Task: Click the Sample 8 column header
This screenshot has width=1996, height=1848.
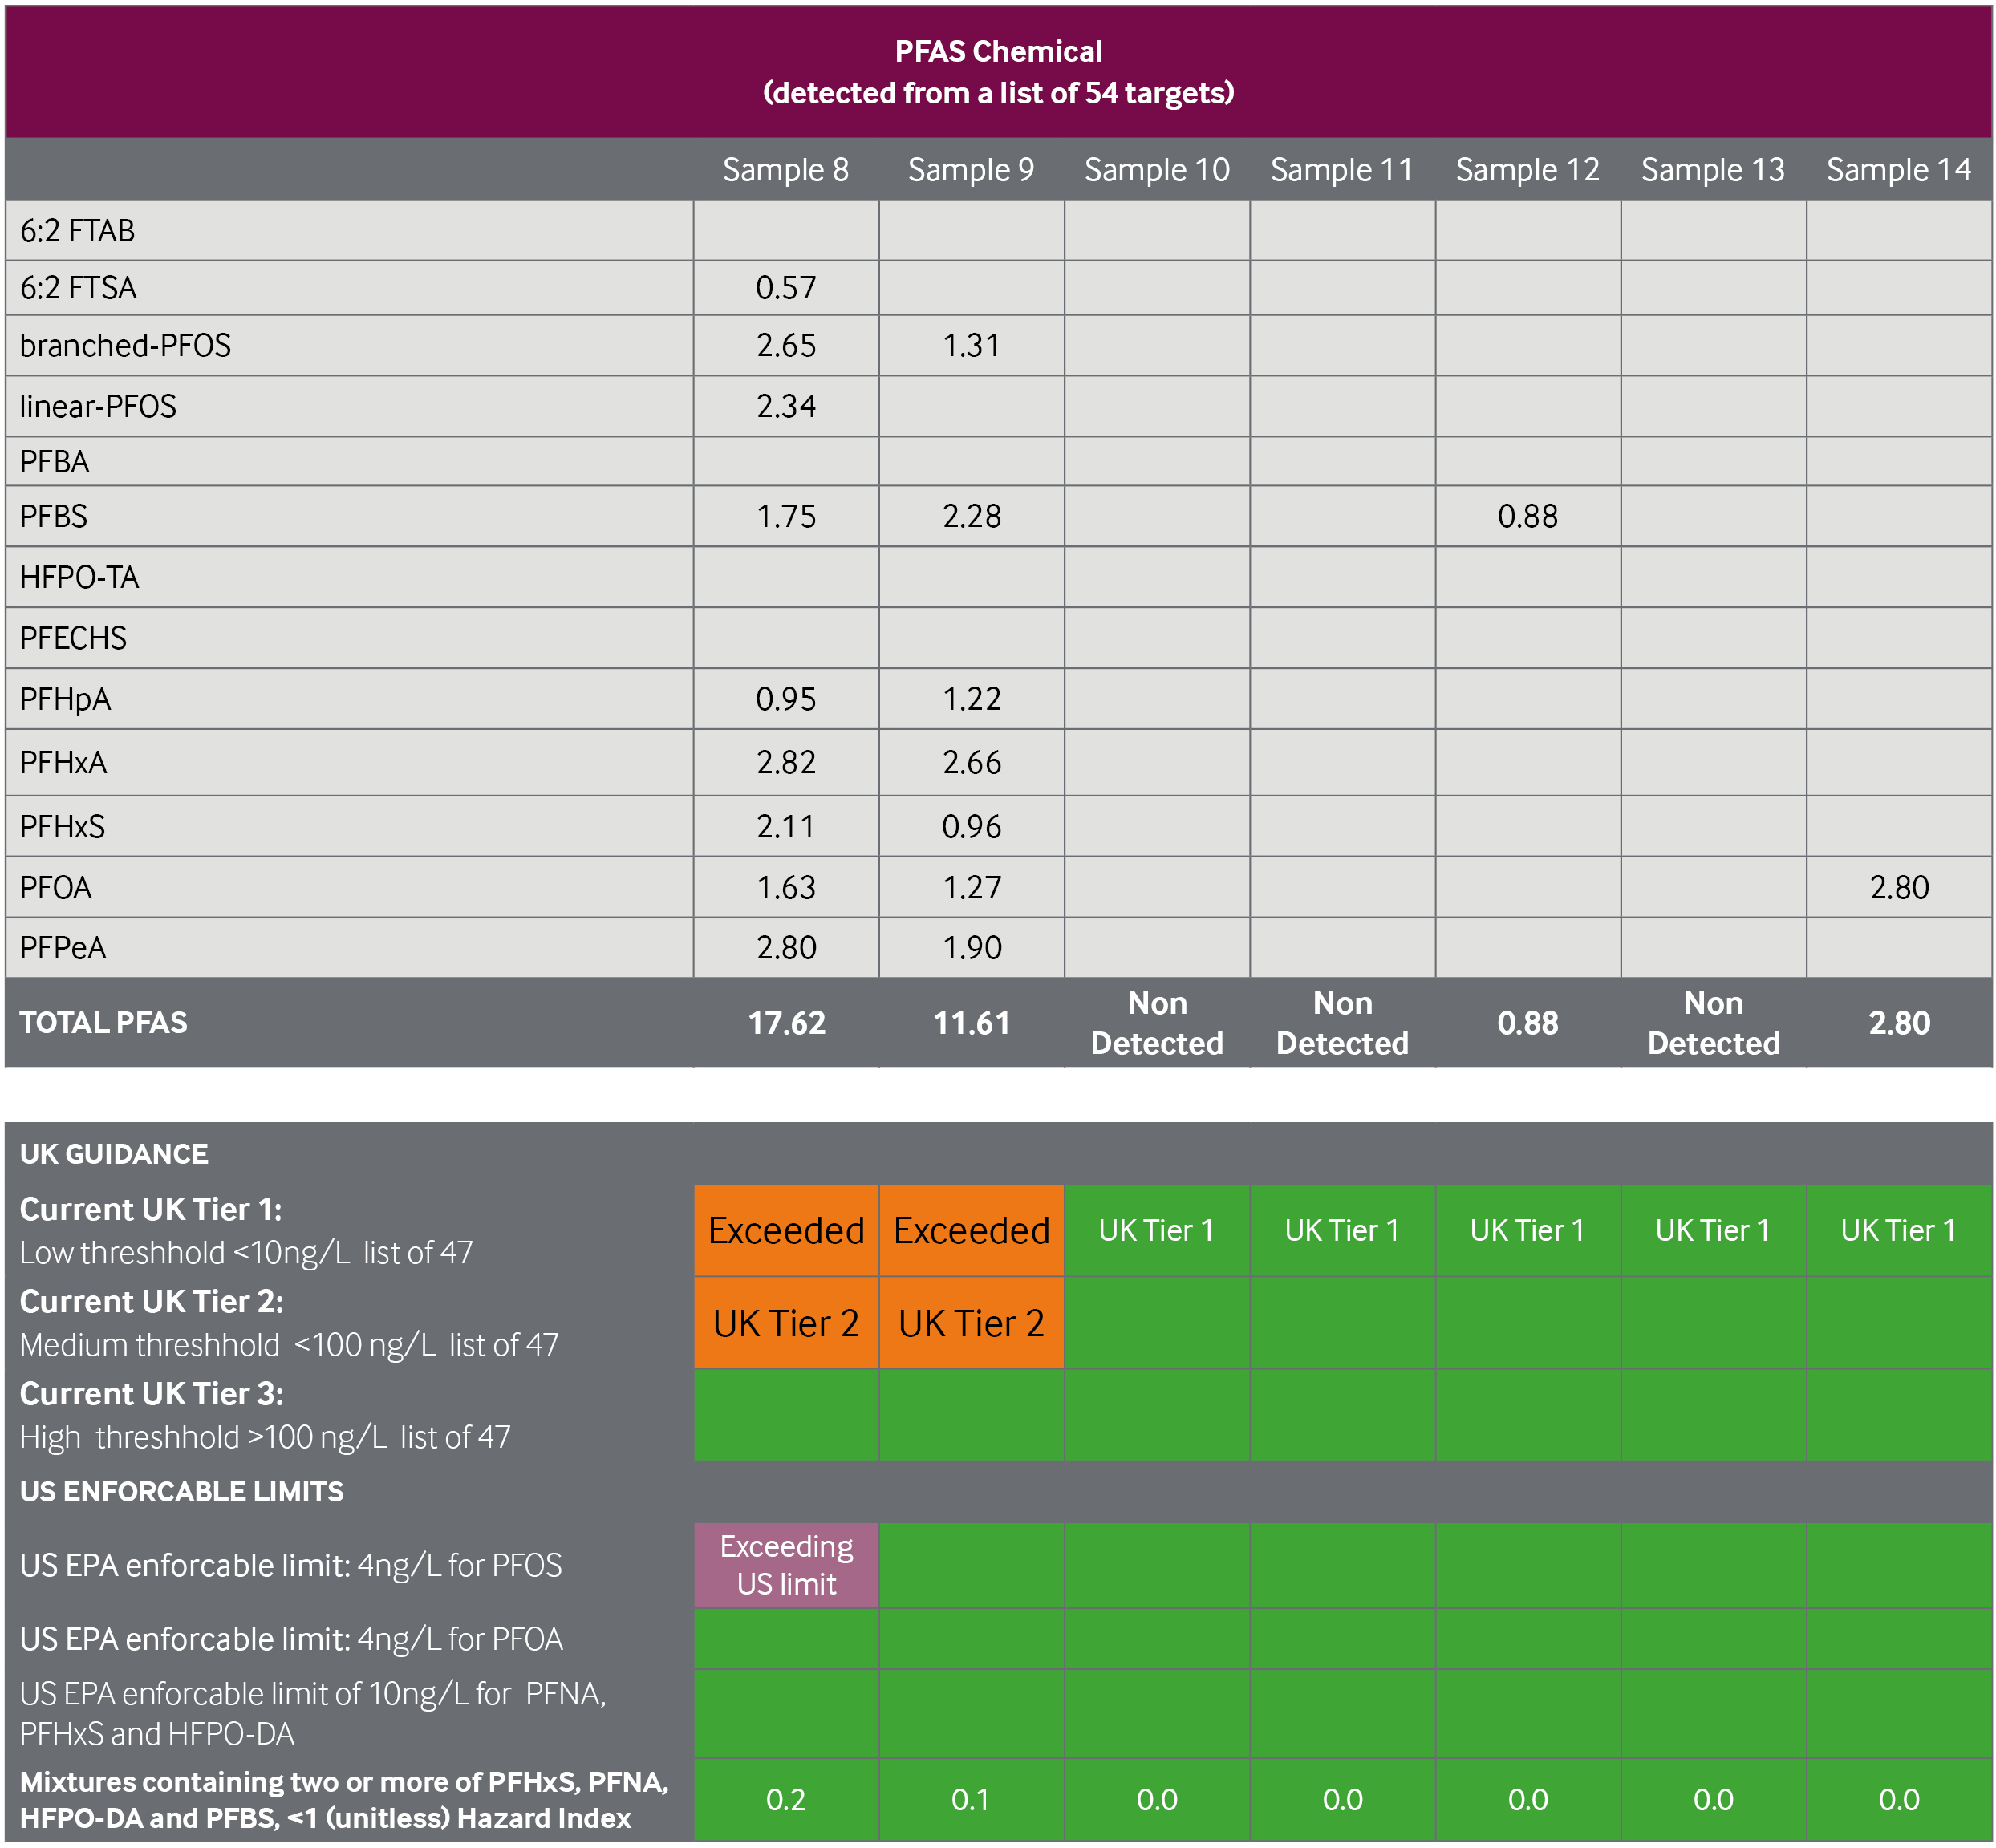Action: [x=785, y=170]
